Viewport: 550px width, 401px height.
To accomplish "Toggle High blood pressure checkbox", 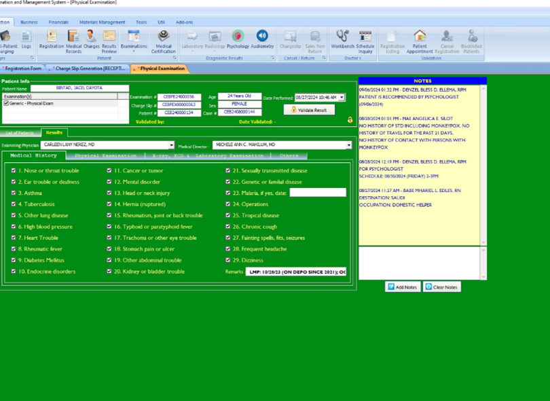I will point(14,227).
